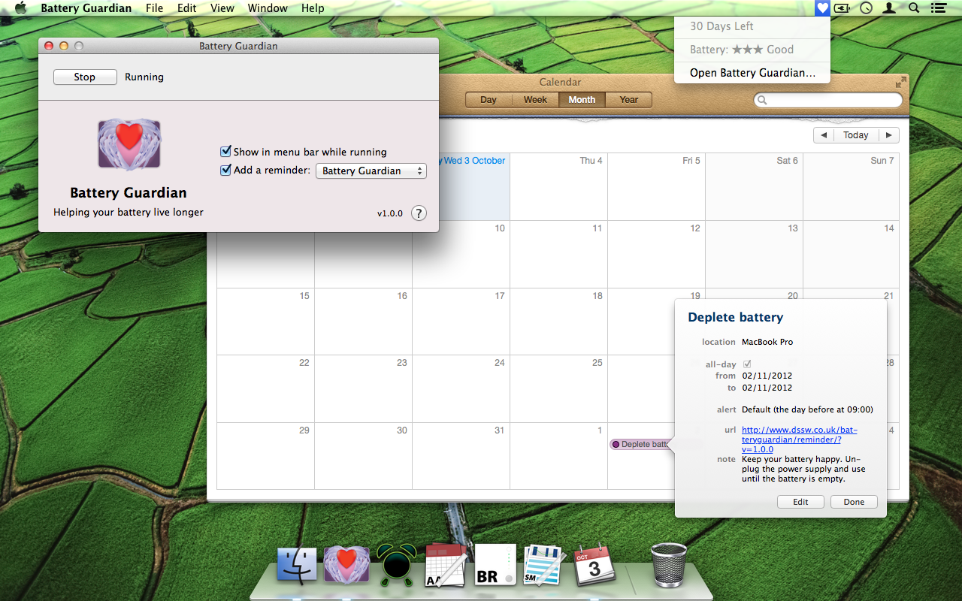Open the user account menu bar icon
Image resolution: width=962 pixels, height=601 pixels.
click(890, 8)
